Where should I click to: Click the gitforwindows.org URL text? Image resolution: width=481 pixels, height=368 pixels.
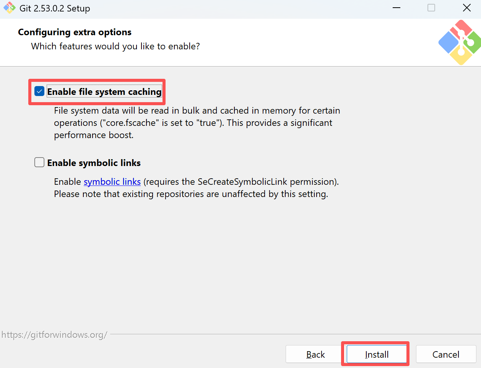point(54,335)
